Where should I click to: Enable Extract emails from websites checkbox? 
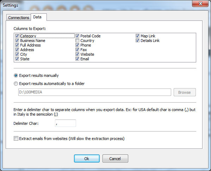coord(16,139)
